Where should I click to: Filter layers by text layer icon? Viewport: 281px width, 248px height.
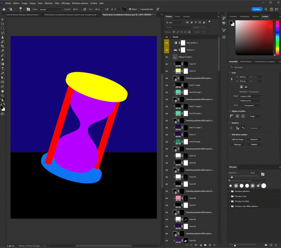196,22
